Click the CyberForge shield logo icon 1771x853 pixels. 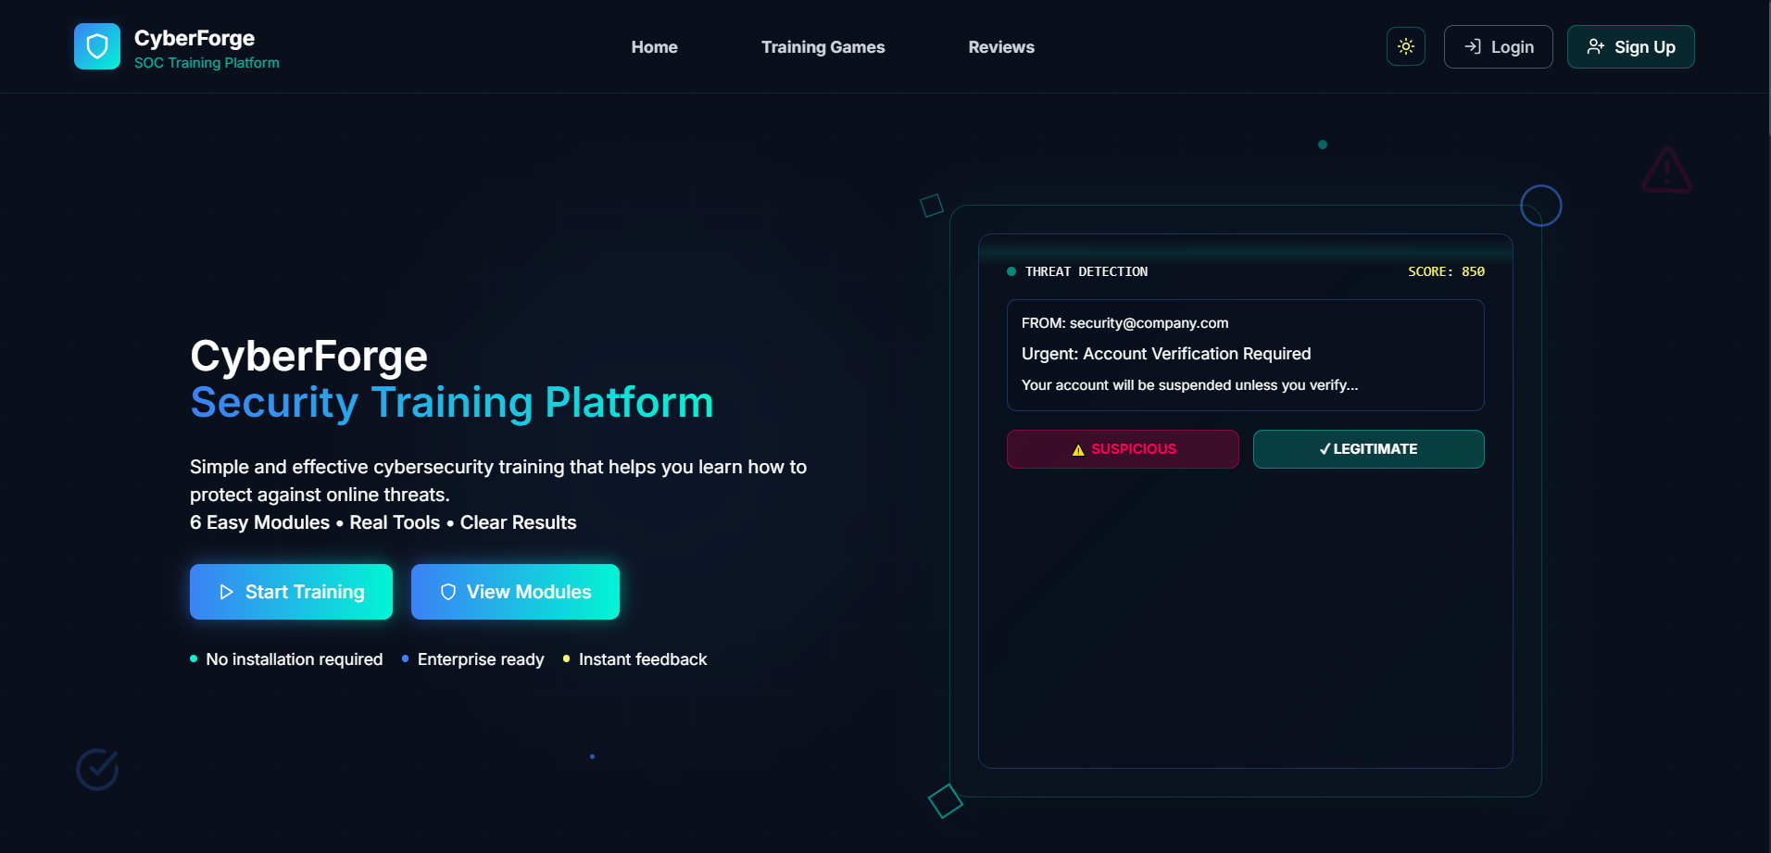97,46
